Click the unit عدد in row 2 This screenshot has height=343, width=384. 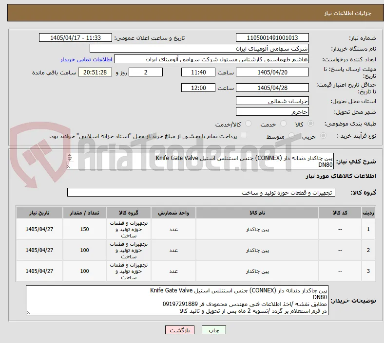point(173,251)
